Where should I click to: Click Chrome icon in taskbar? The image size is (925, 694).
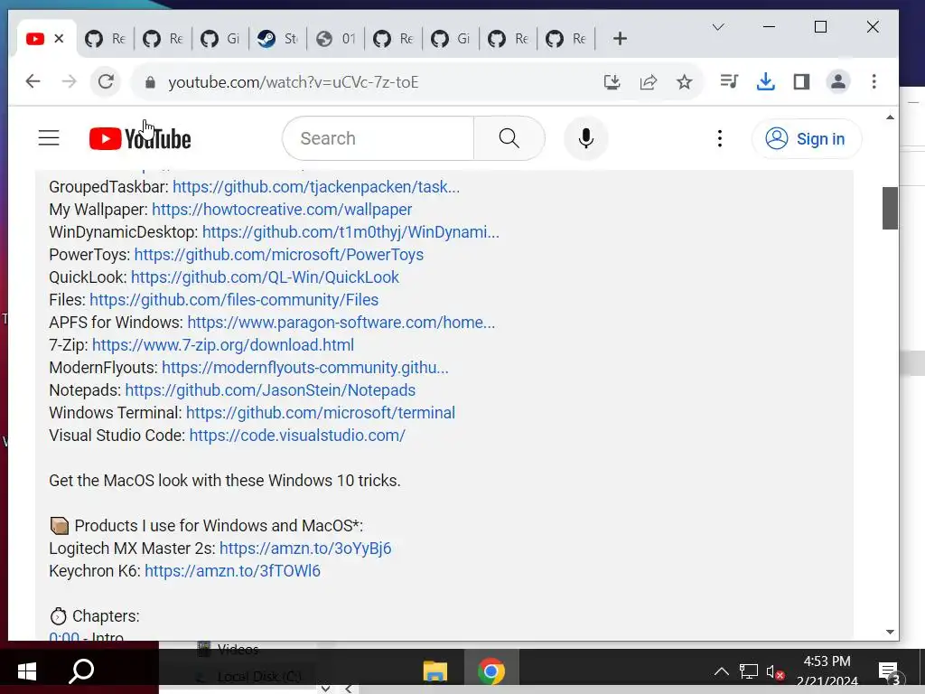pyautogui.click(x=491, y=671)
